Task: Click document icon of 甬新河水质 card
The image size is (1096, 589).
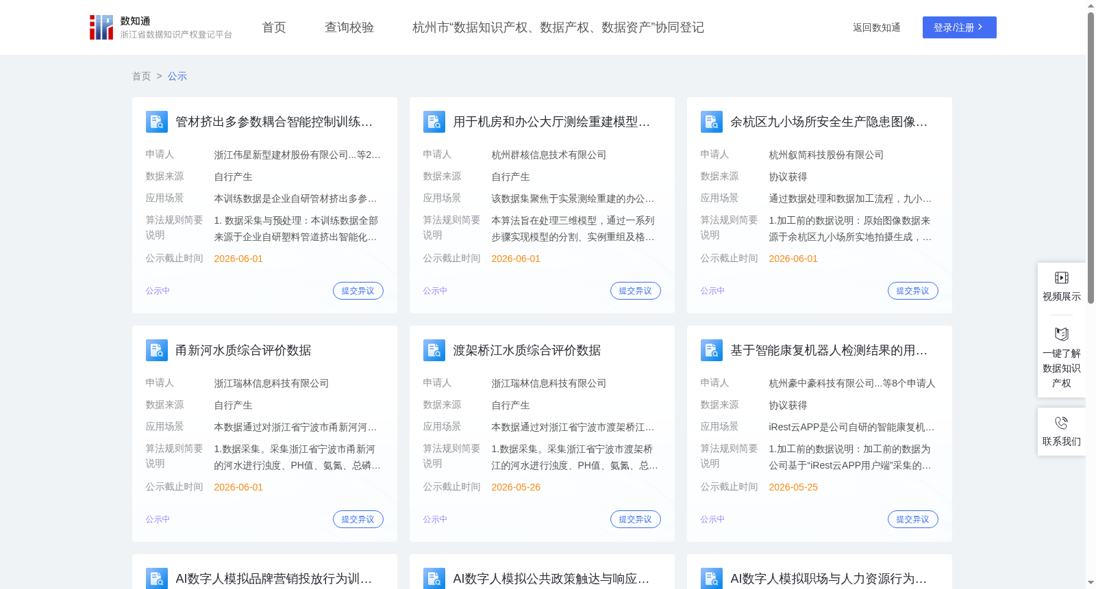Action: pos(157,350)
